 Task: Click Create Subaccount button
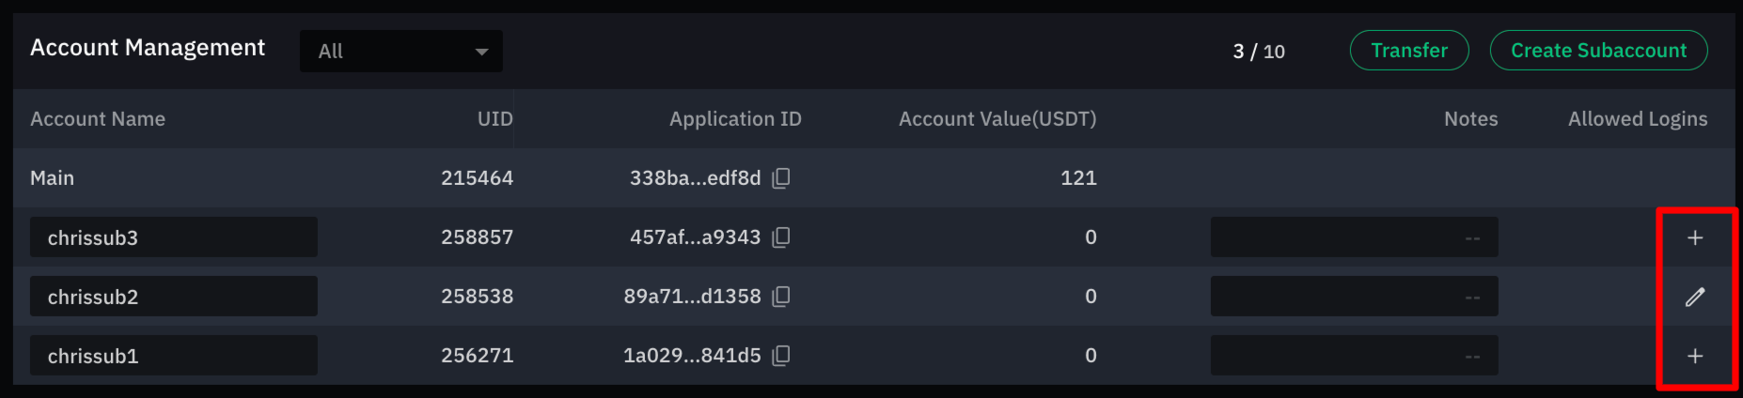[1598, 51]
